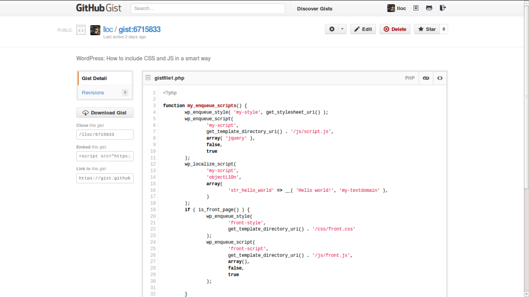This screenshot has height=297, width=529.
Task: Click the 'objectL10n' string in code
Action: (x=223, y=177)
